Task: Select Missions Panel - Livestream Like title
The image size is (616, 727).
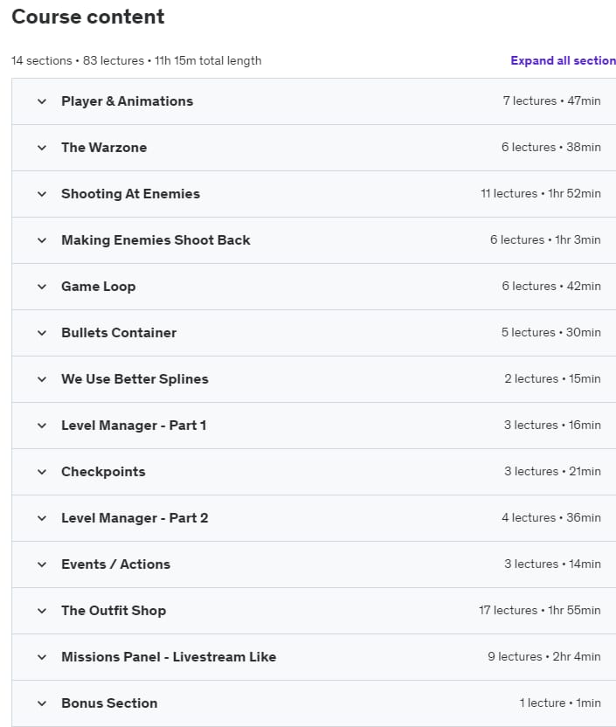Action: 169,657
